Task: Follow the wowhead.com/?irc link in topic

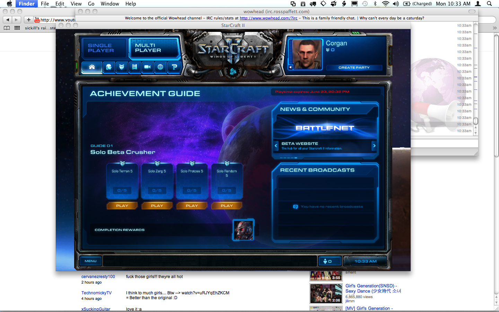Action: tap(269, 18)
